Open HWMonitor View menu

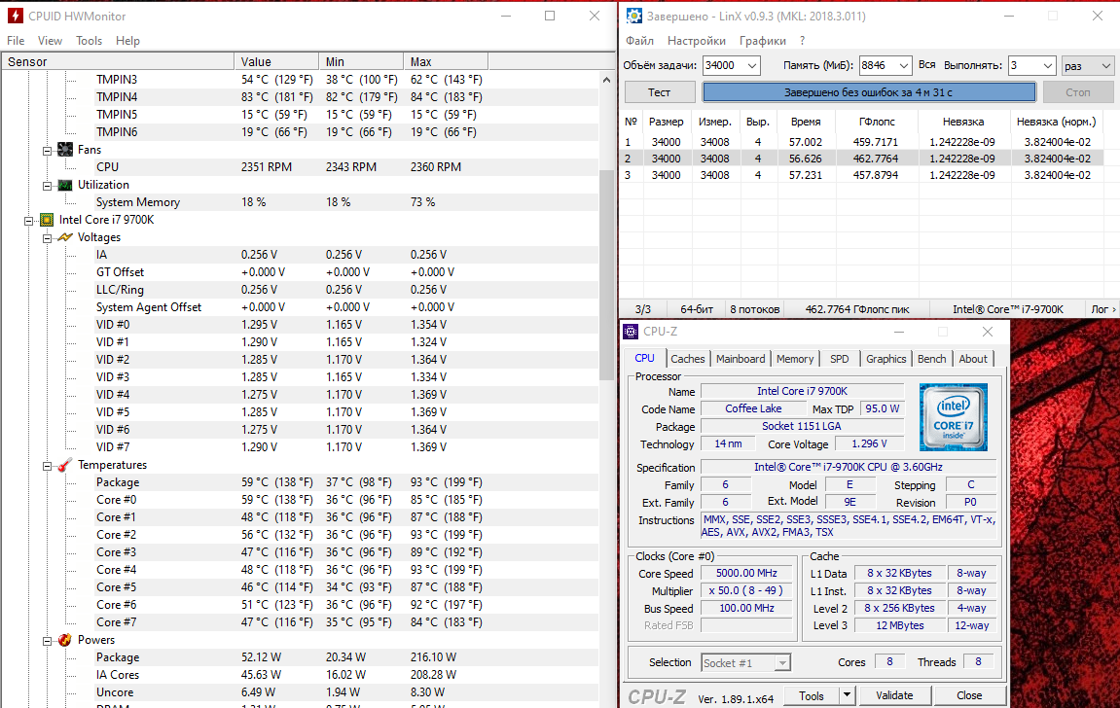[x=50, y=41]
